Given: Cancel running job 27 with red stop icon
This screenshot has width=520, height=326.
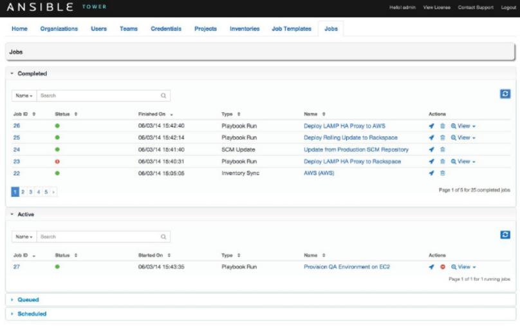Looking at the screenshot, I should 442,267.
